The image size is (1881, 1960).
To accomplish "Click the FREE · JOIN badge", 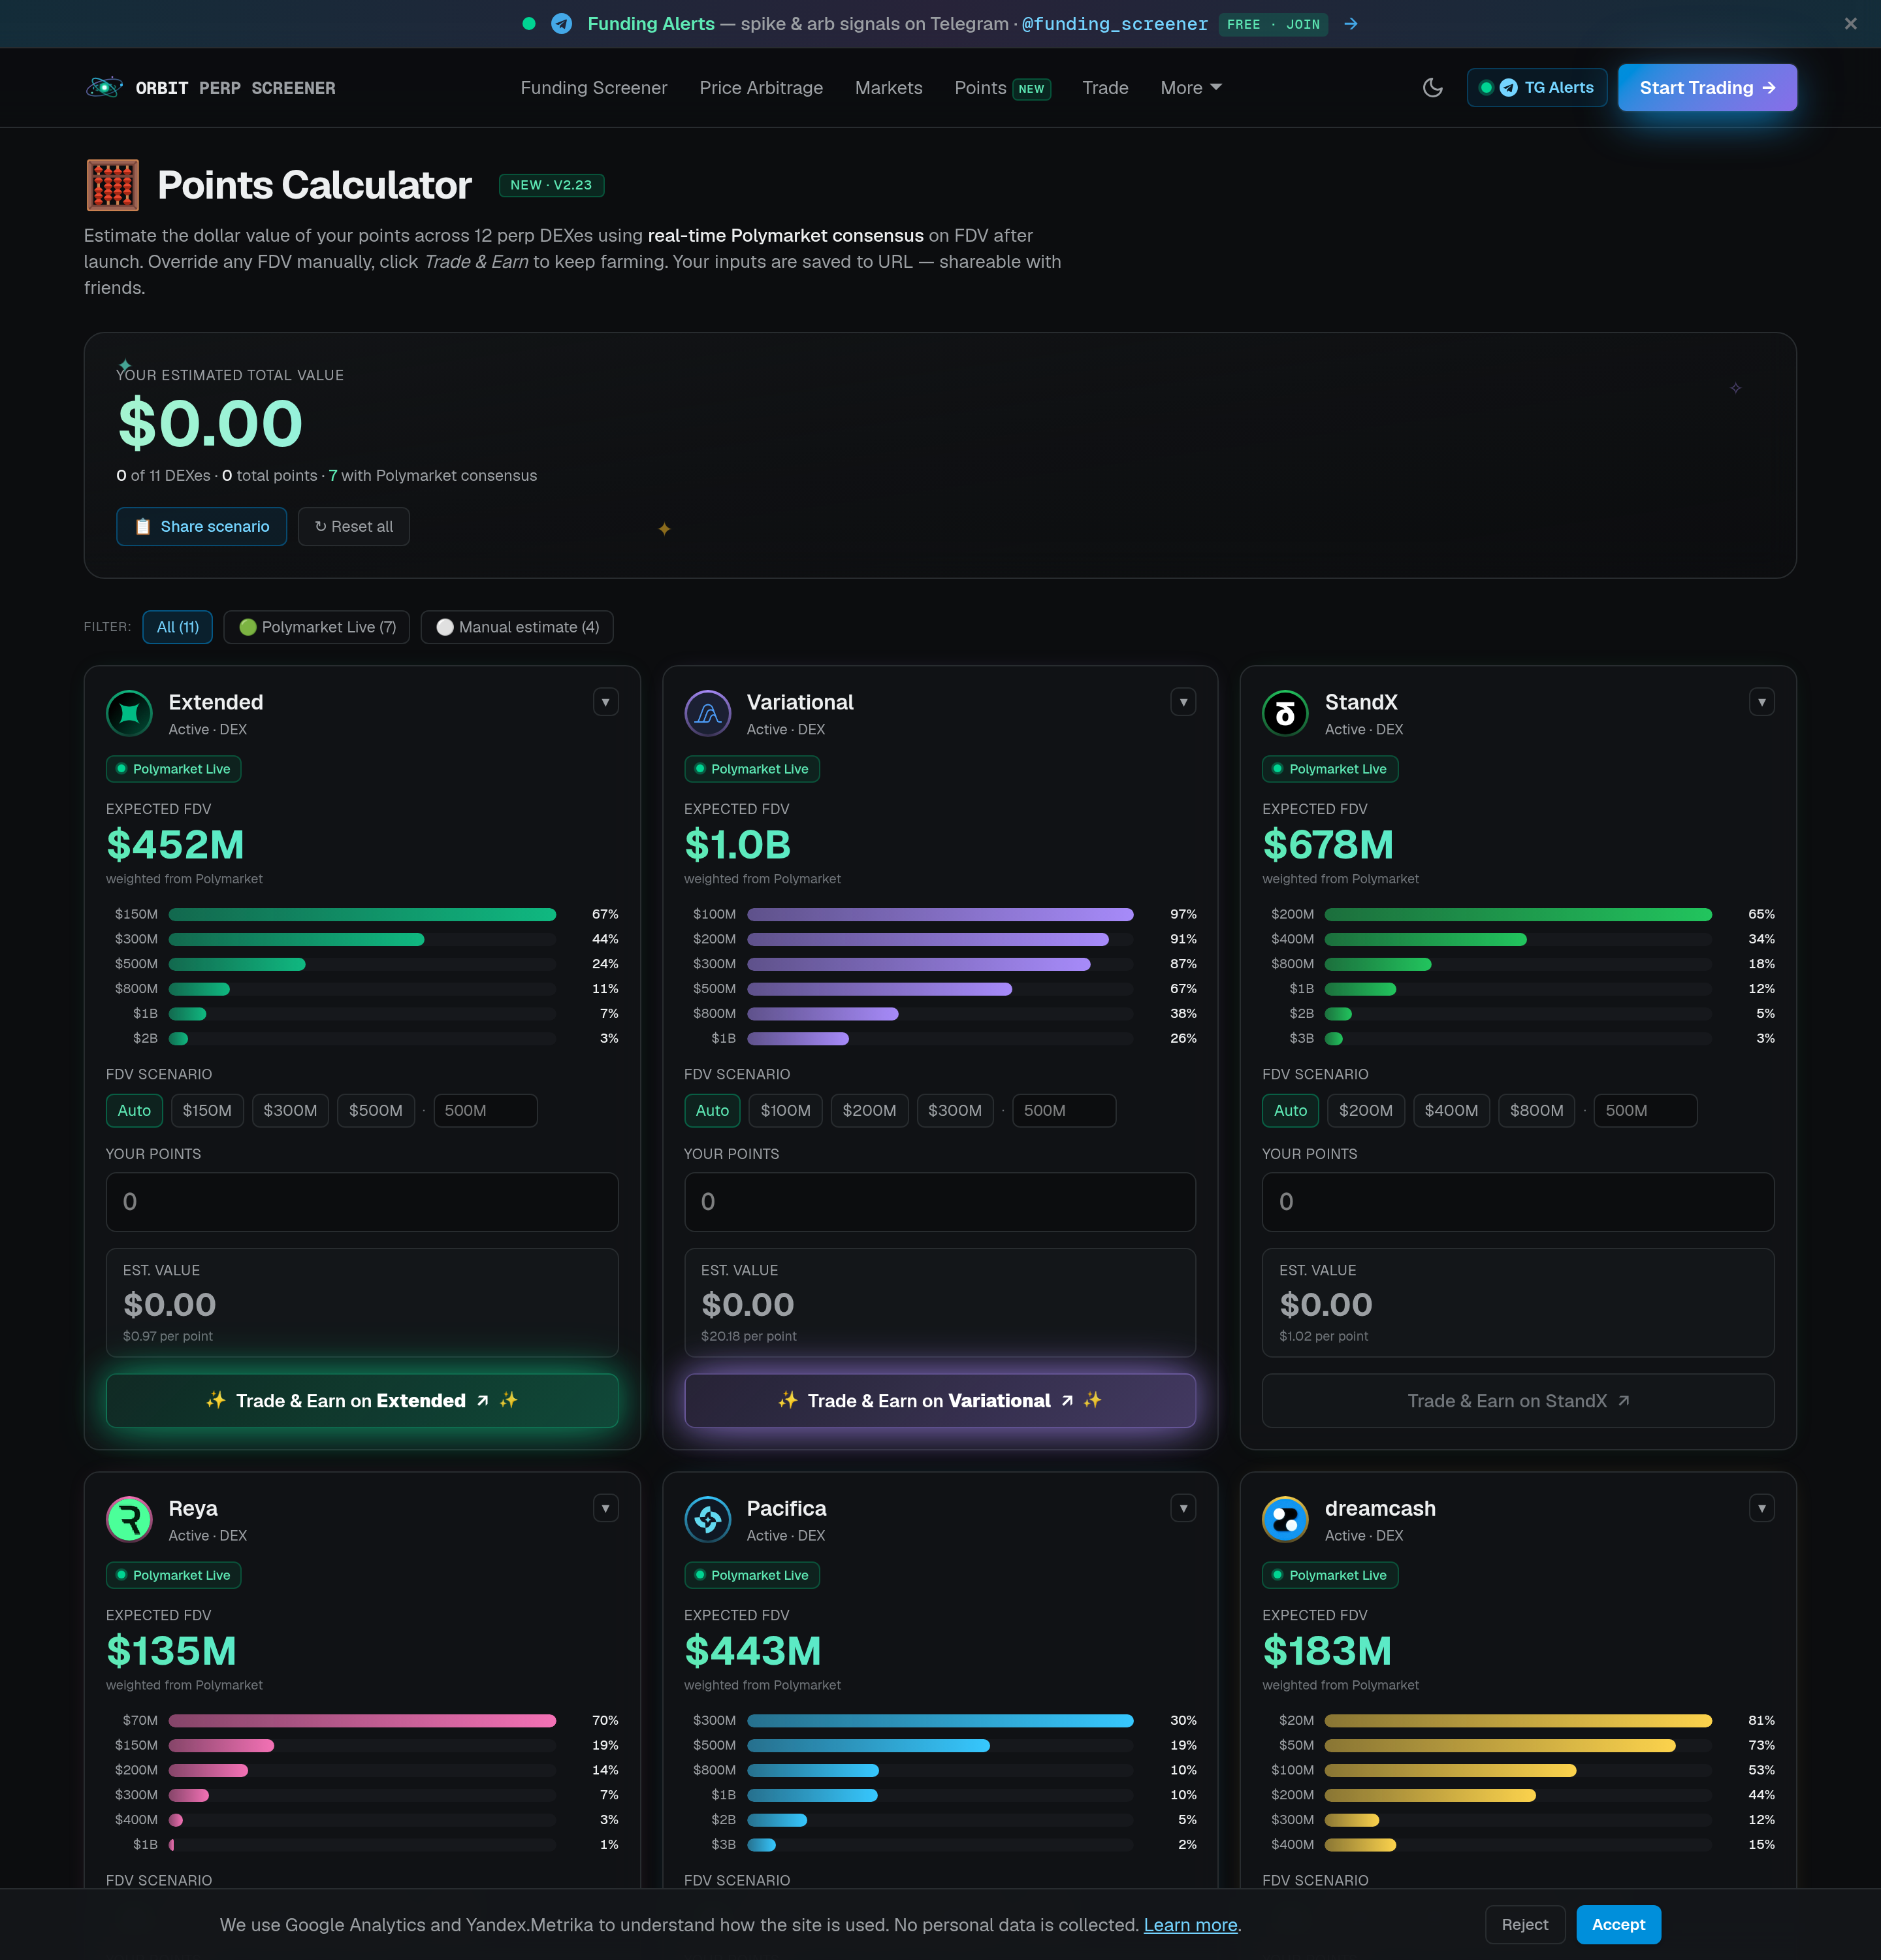I will pyautogui.click(x=1274, y=24).
